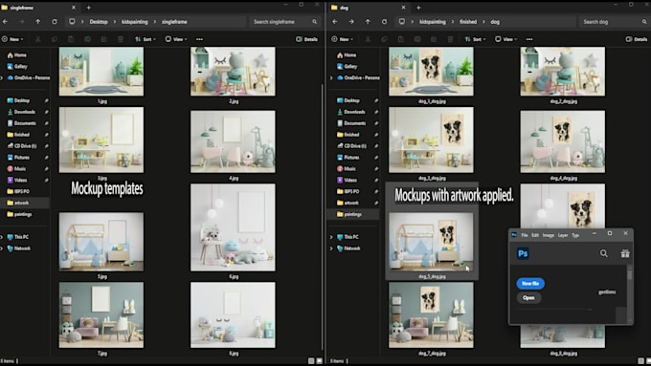
Task: Refresh the dog folder view
Action: pyautogui.click(x=385, y=22)
